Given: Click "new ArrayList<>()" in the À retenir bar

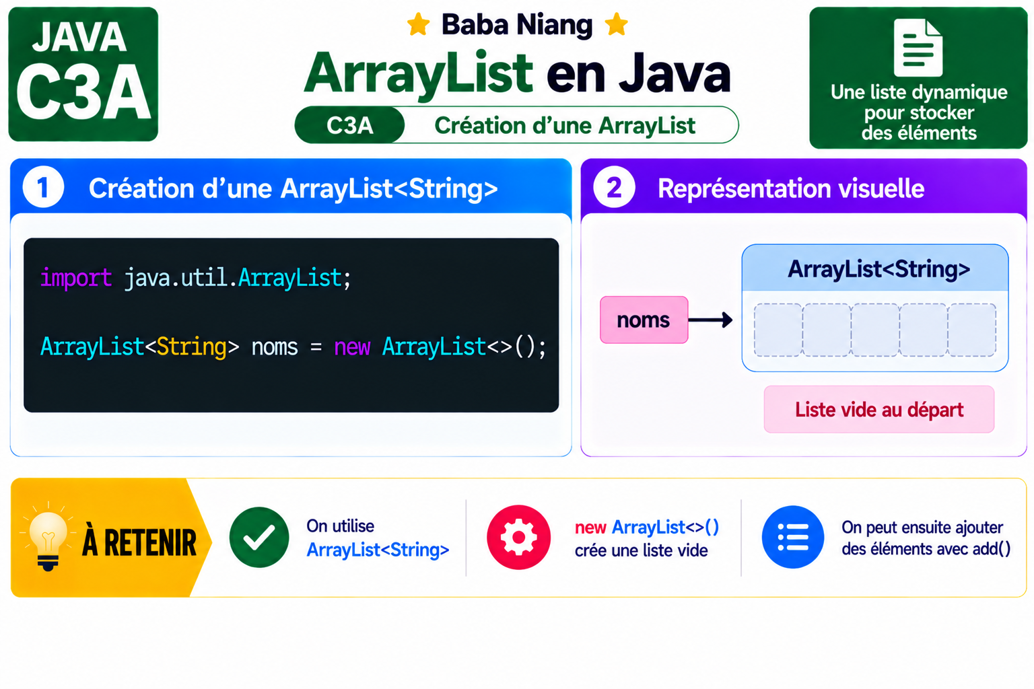Looking at the screenshot, I should [x=647, y=528].
